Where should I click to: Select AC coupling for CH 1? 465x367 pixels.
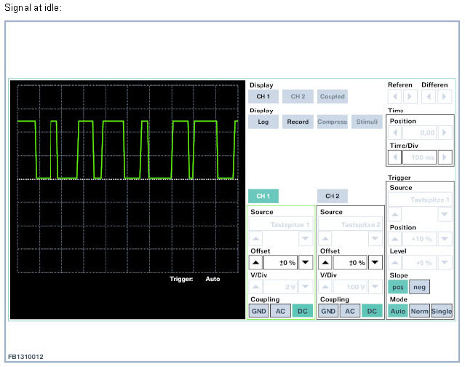tap(280, 311)
